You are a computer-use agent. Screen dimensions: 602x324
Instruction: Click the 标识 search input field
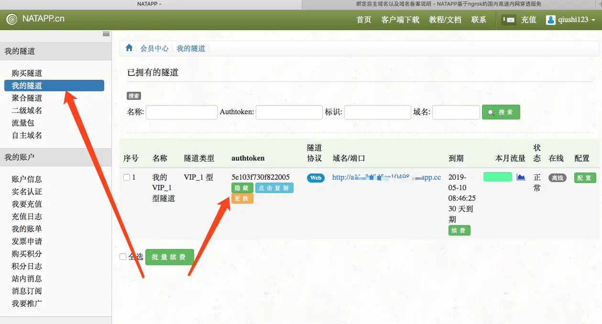[x=378, y=112]
